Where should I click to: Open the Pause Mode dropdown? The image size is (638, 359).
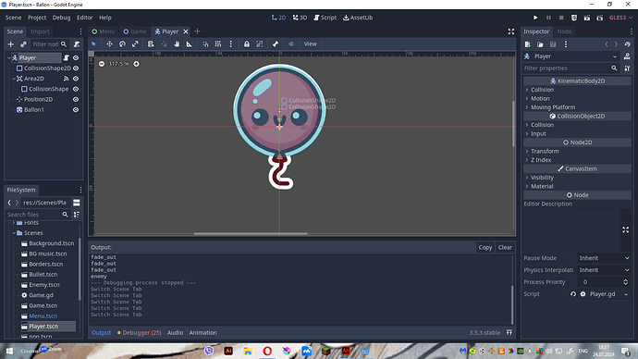coord(604,258)
